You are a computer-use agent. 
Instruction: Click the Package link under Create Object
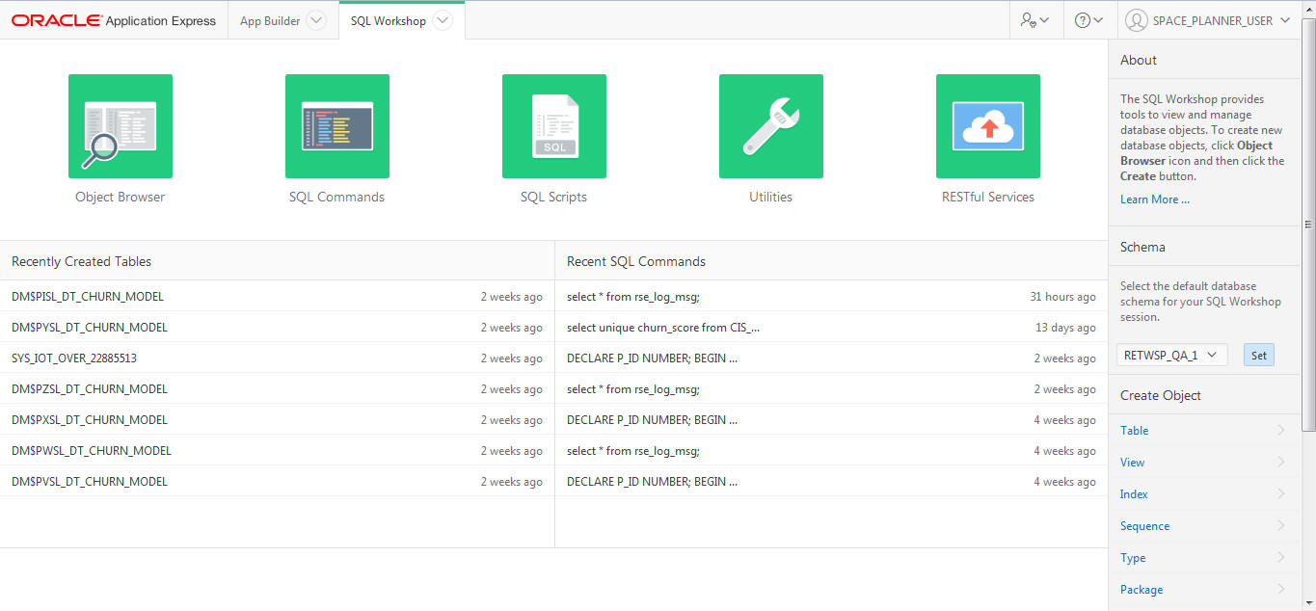(1141, 590)
